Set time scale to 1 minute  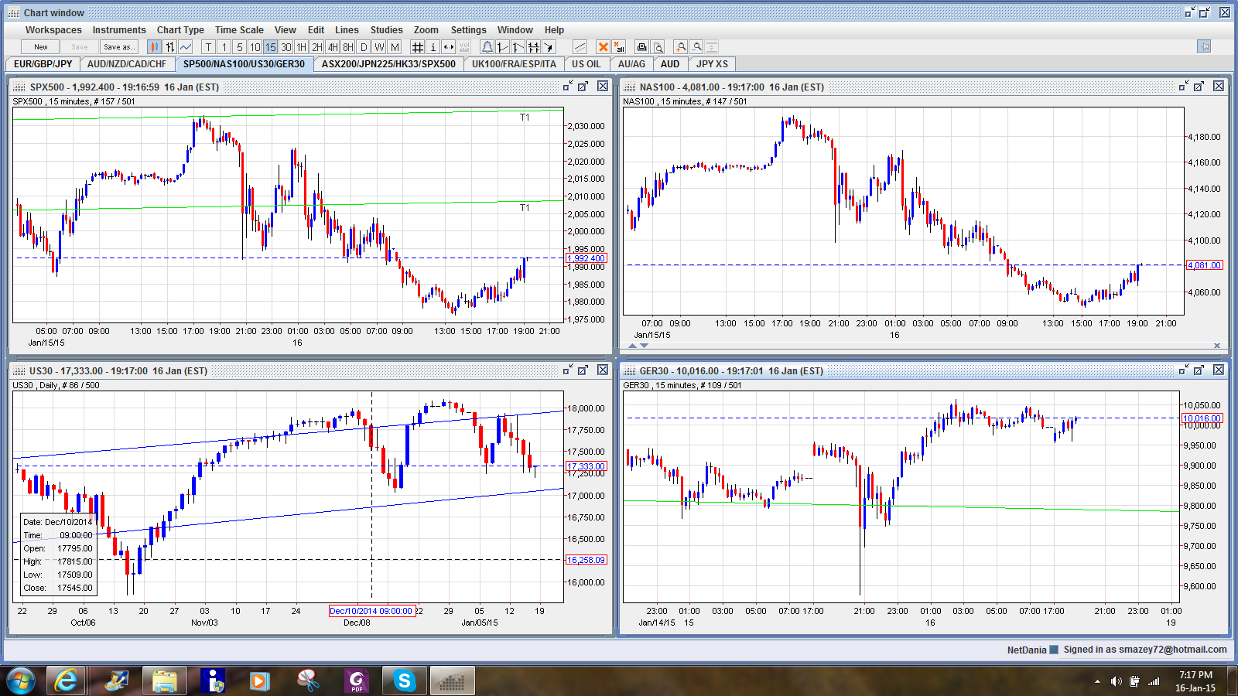(224, 47)
